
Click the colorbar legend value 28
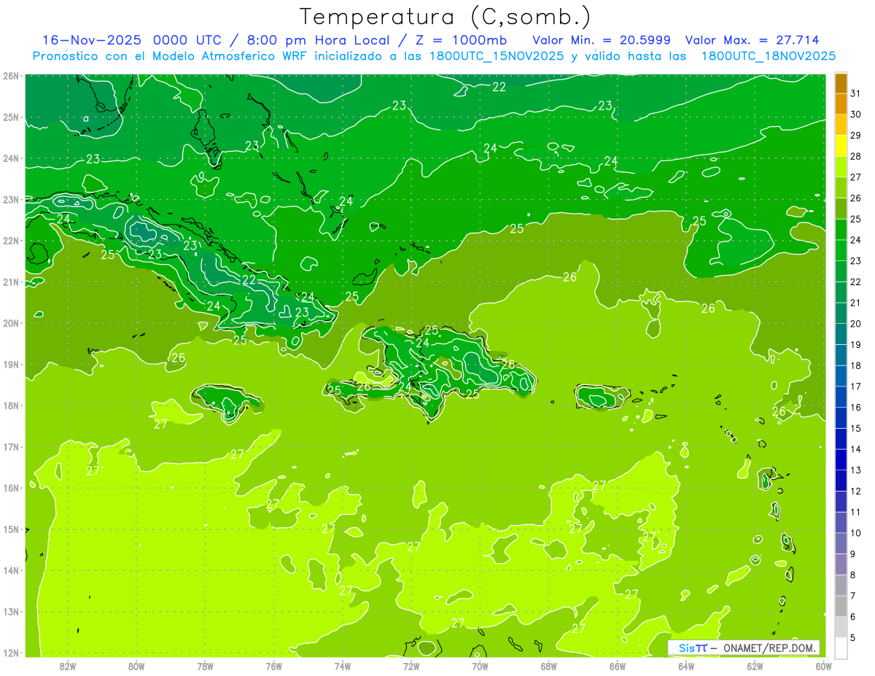click(855, 156)
